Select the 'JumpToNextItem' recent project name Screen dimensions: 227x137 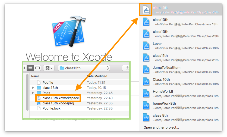(x=166, y=68)
